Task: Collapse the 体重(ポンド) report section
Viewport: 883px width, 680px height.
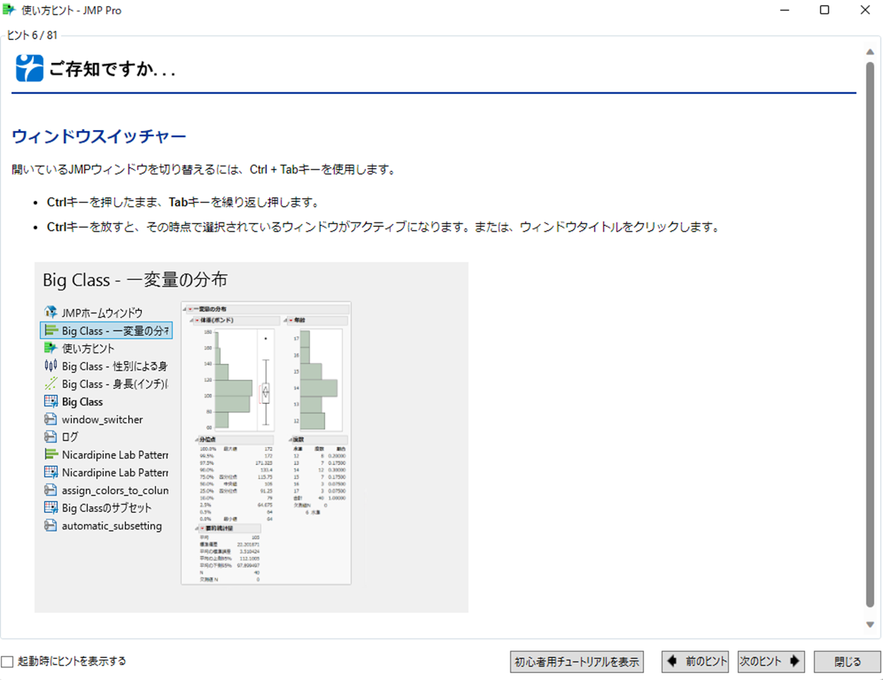Action: pyautogui.click(x=191, y=320)
